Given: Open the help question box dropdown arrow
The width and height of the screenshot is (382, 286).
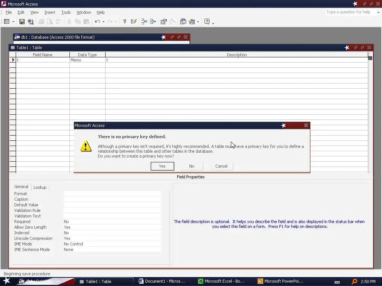Looking at the screenshot, I should pyautogui.click(x=378, y=12).
